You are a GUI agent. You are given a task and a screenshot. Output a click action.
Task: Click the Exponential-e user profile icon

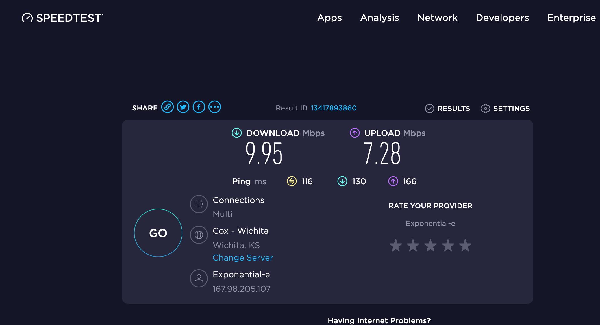[x=199, y=278]
